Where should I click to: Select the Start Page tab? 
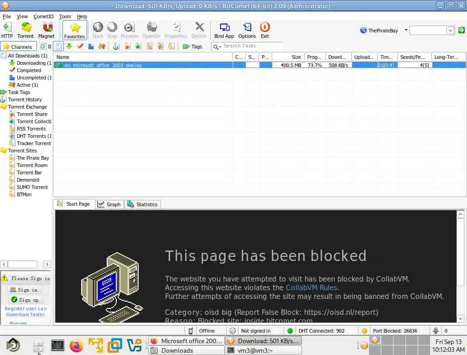pyautogui.click(x=74, y=204)
